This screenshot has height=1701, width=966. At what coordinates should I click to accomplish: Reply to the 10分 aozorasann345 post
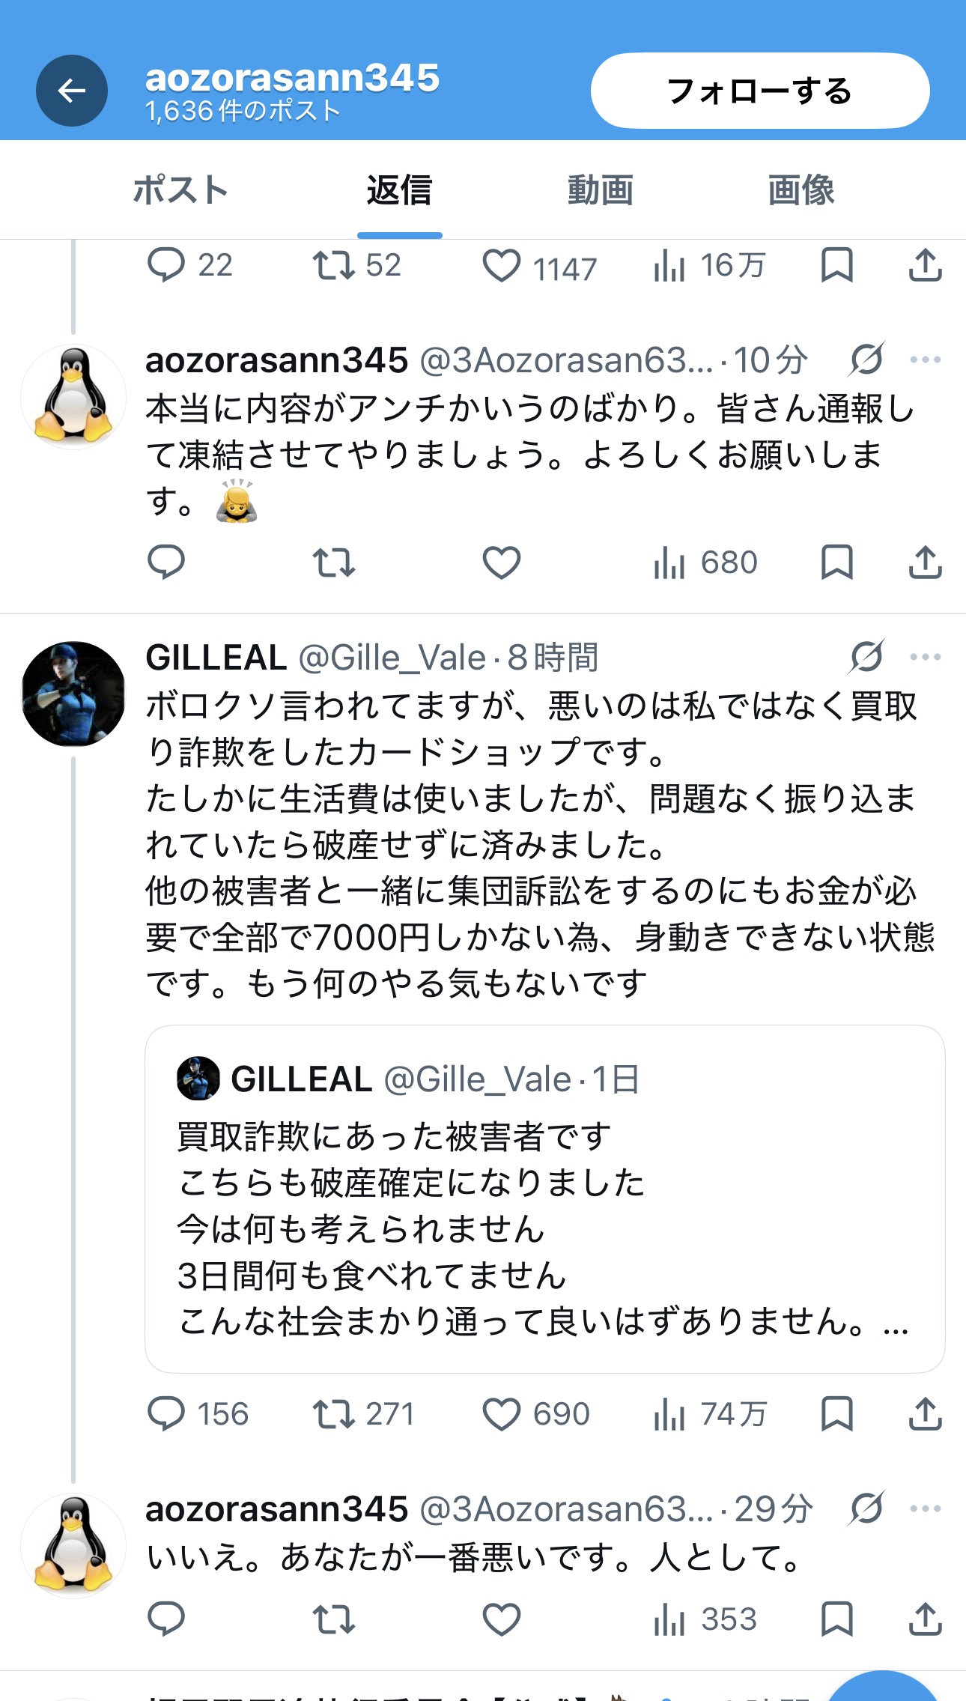(166, 562)
